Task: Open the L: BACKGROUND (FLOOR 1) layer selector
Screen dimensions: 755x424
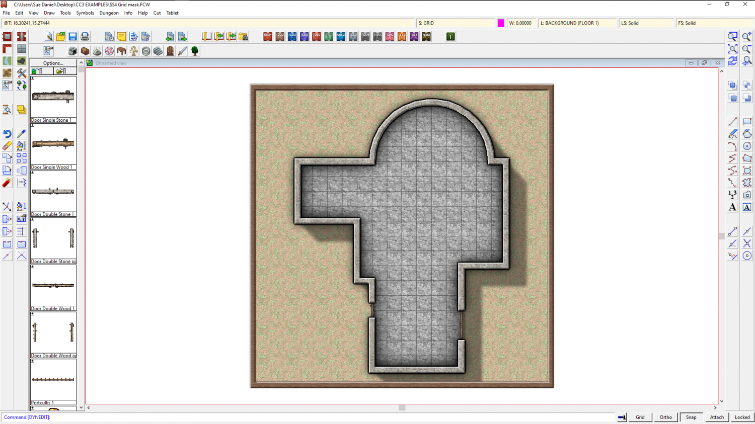Action: pos(578,23)
